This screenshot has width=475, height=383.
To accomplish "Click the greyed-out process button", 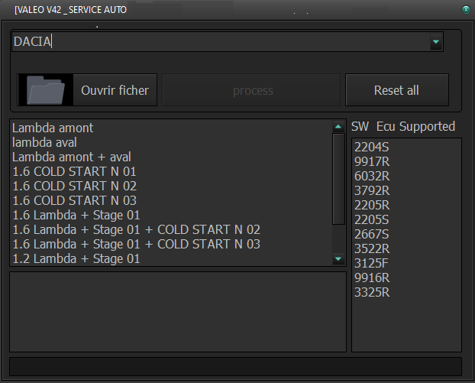I will click(x=251, y=90).
